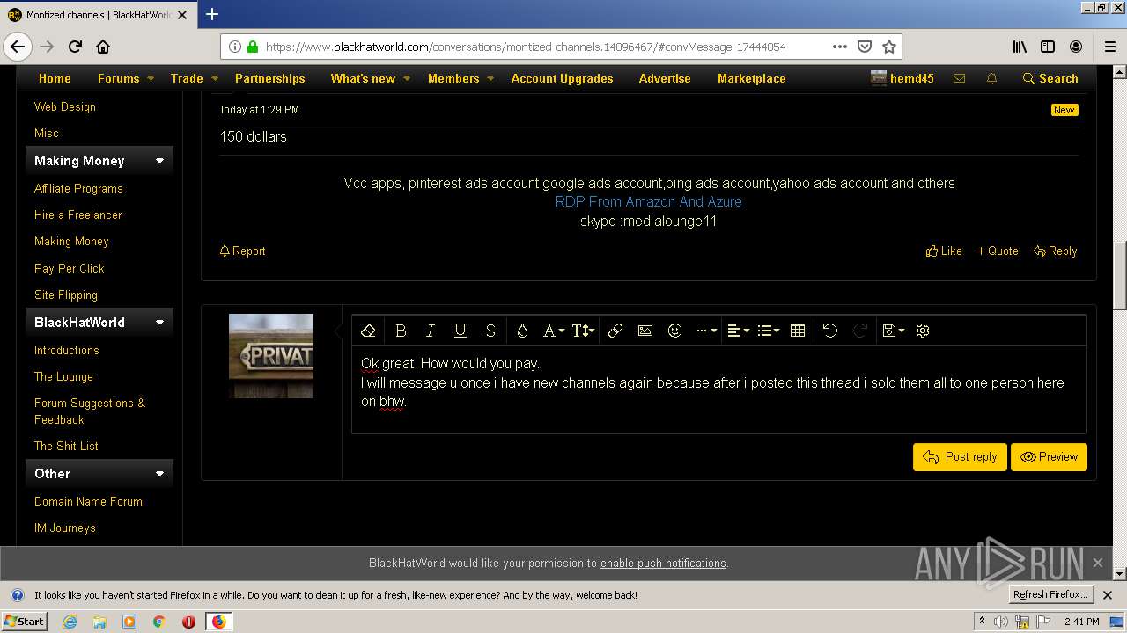Screen dimensions: 1127x633
Task: Open the alerts bell icon
Action: (x=991, y=78)
